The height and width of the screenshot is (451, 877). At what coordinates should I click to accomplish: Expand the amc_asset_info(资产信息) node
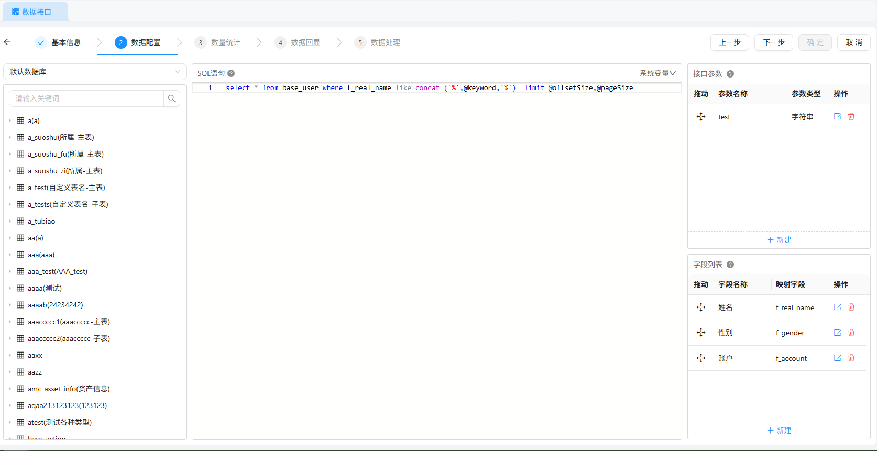pos(10,389)
